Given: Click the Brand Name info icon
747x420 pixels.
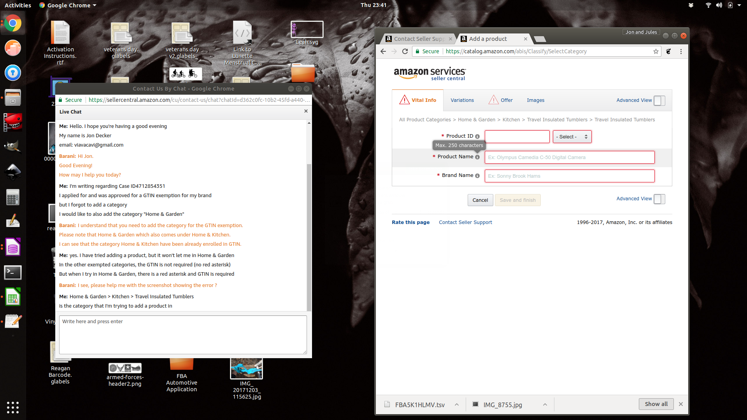Looking at the screenshot, I should pyautogui.click(x=477, y=176).
